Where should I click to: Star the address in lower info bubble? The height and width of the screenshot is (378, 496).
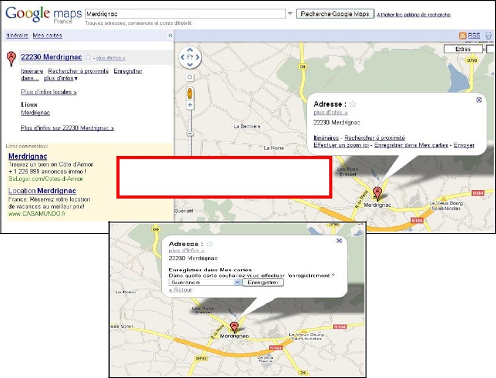(209, 244)
